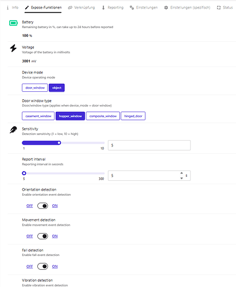Open the Reporting tab
Image resolution: width=236 pixels, height=287 pixels.
[113, 7]
